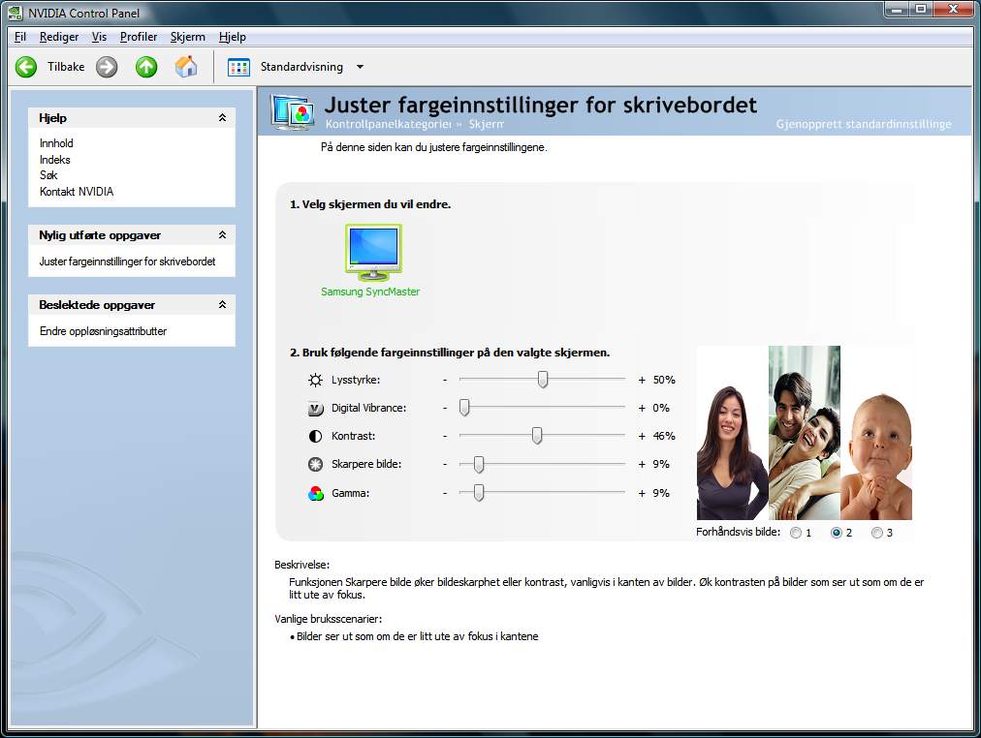
Task: Click the Digital Vibrance icon
Action: [x=315, y=409]
